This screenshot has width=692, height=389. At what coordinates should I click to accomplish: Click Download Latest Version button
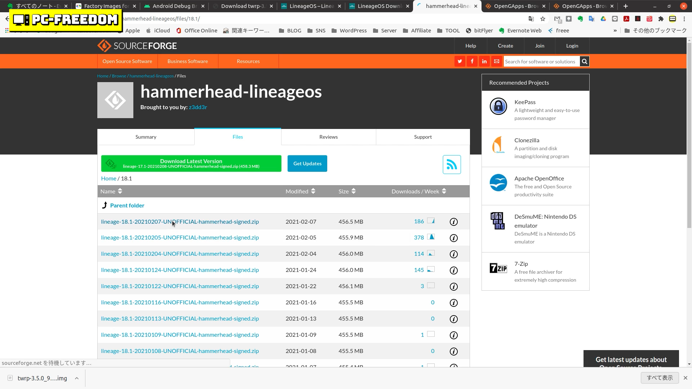pyautogui.click(x=191, y=164)
